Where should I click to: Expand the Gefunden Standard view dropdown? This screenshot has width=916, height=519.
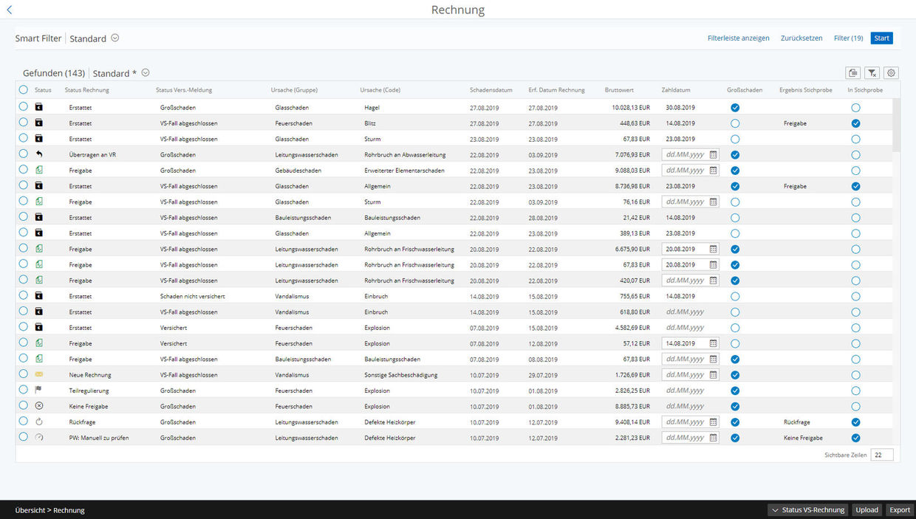click(146, 73)
